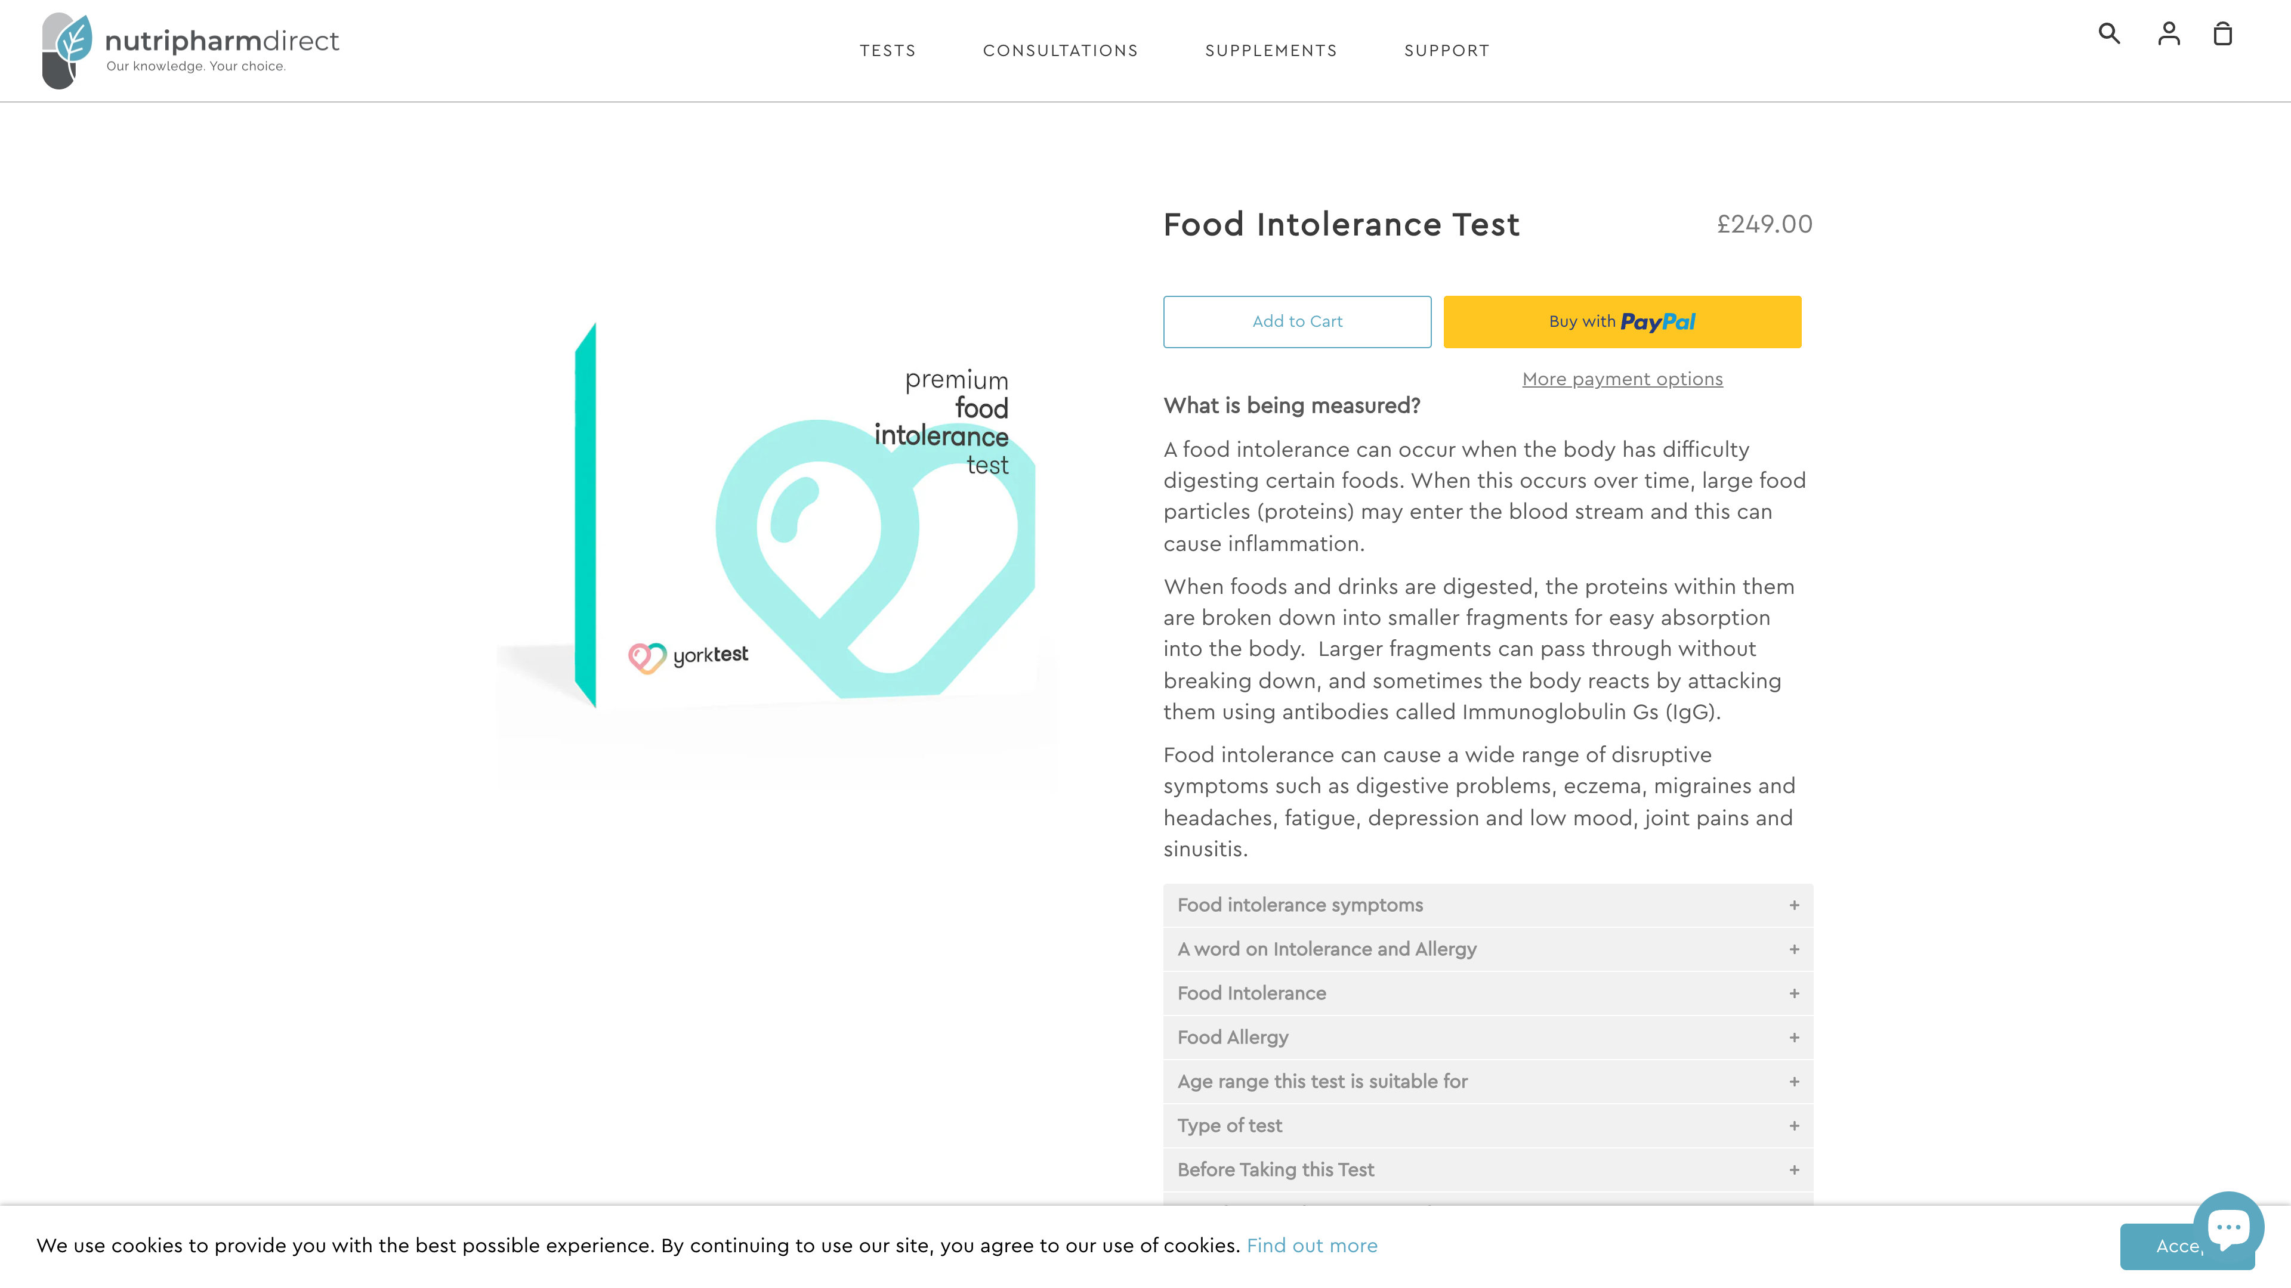Screen dimensions: 2291x1288
Task: Click the account icon
Action: point(2168,34)
